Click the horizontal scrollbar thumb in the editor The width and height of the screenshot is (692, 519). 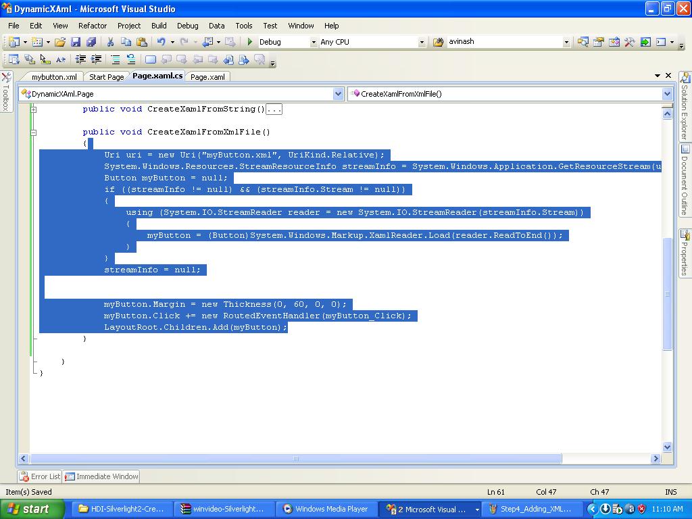[x=296, y=459]
